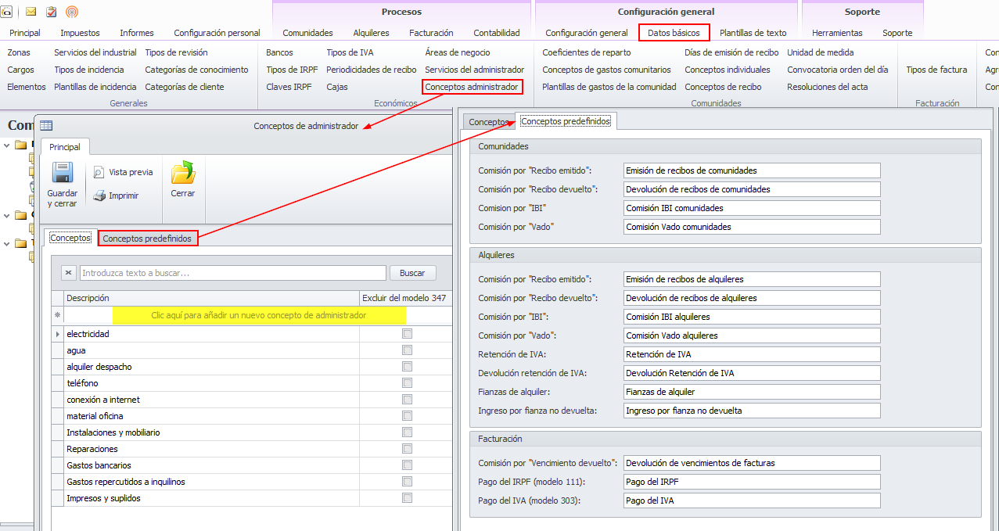Click the orange broadcast signal icon
This screenshot has height=531, width=999.
[72, 12]
